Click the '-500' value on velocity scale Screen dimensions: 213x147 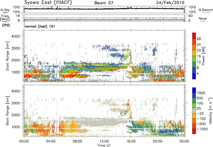tap(201, 124)
